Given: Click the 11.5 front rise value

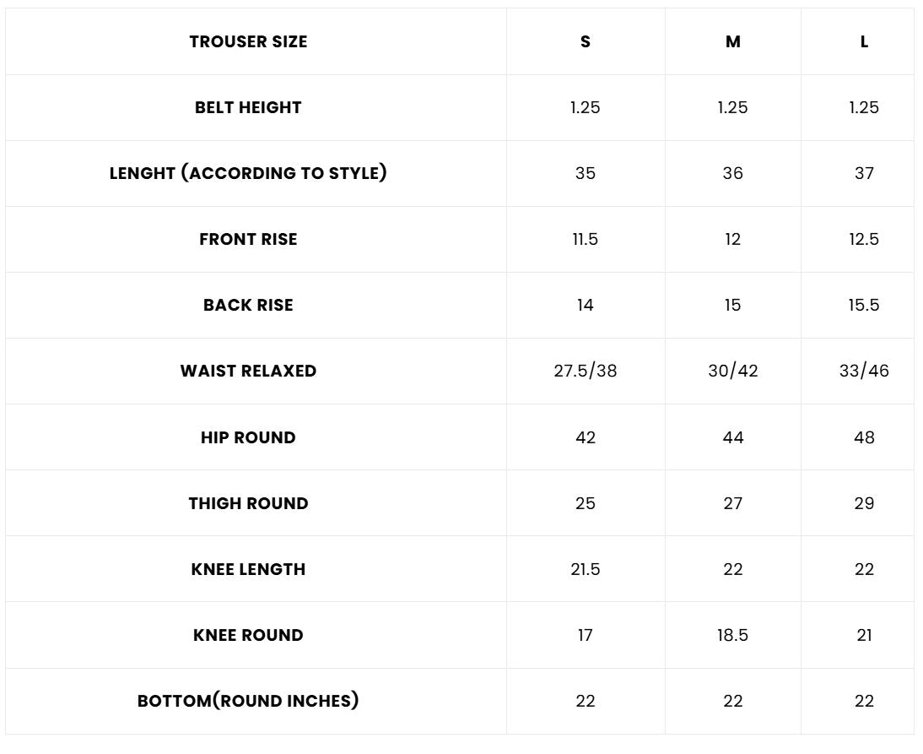Looking at the screenshot, I should pyautogui.click(x=586, y=239).
